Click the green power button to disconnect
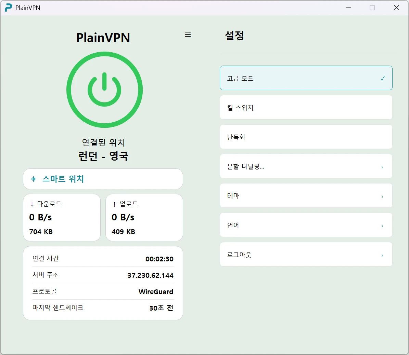 [x=104, y=90]
